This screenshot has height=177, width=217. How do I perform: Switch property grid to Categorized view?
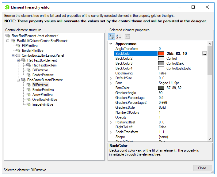tap(112, 37)
